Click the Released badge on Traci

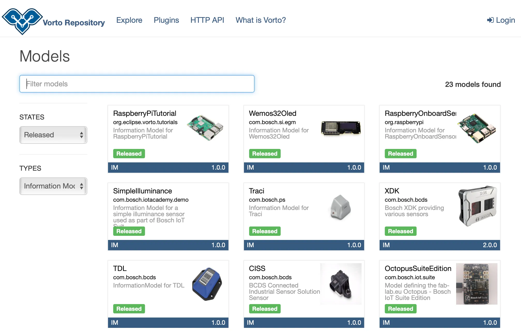[265, 231]
